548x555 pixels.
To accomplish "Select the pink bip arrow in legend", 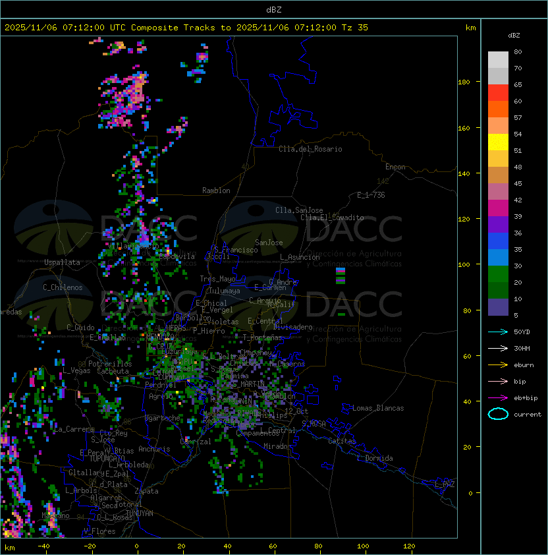I will click(x=498, y=381).
